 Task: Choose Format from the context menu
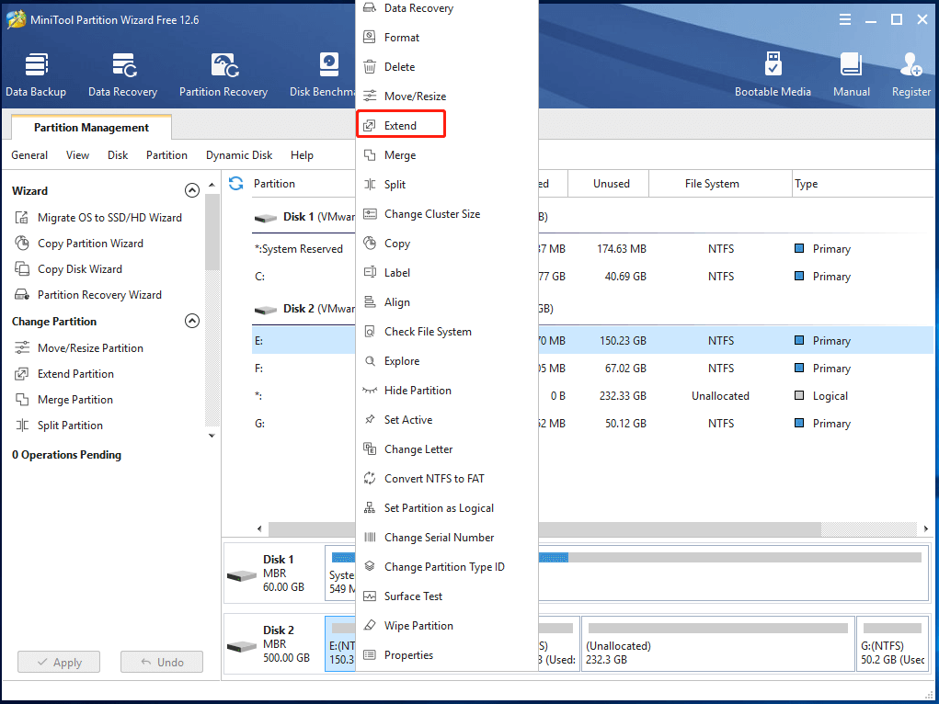coord(447,38)
